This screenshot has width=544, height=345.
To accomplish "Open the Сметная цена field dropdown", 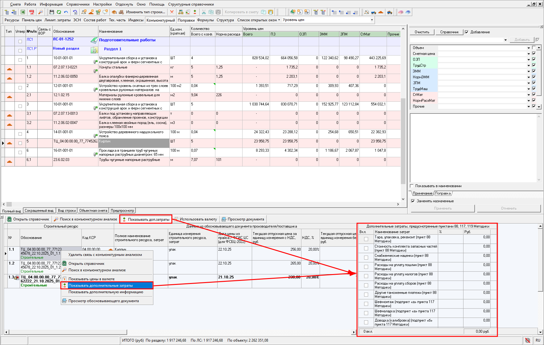I will tap(529, 54).
